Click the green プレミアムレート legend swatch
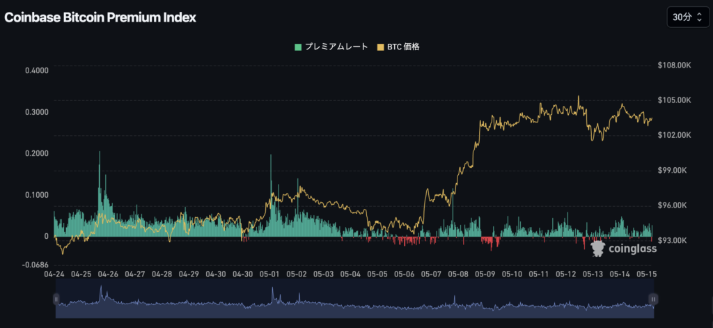713x328 pixels. [x=298, y=47]
